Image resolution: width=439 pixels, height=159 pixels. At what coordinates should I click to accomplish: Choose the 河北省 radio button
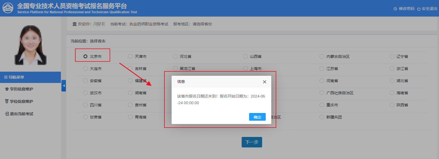point(175,56)
